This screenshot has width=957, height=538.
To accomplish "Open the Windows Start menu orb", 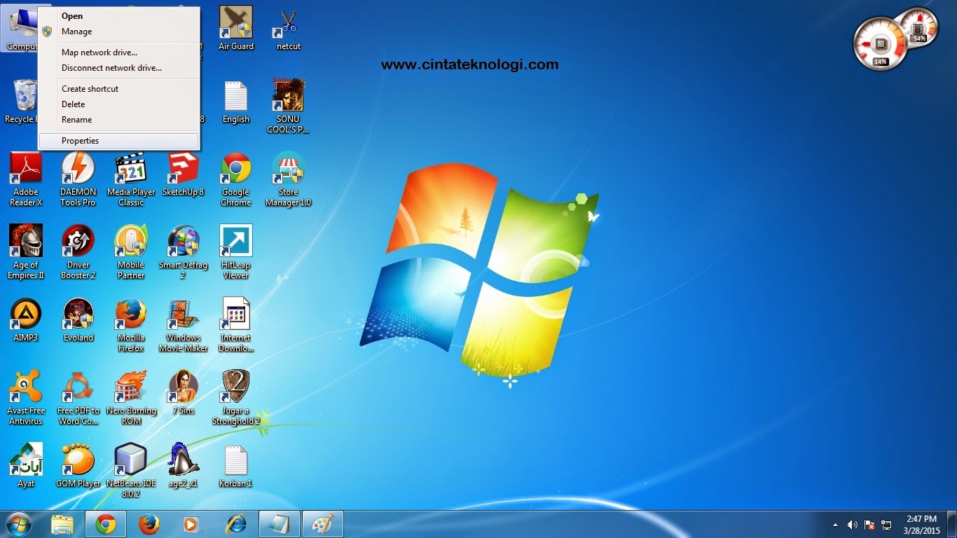I will [x=18, y=524].
